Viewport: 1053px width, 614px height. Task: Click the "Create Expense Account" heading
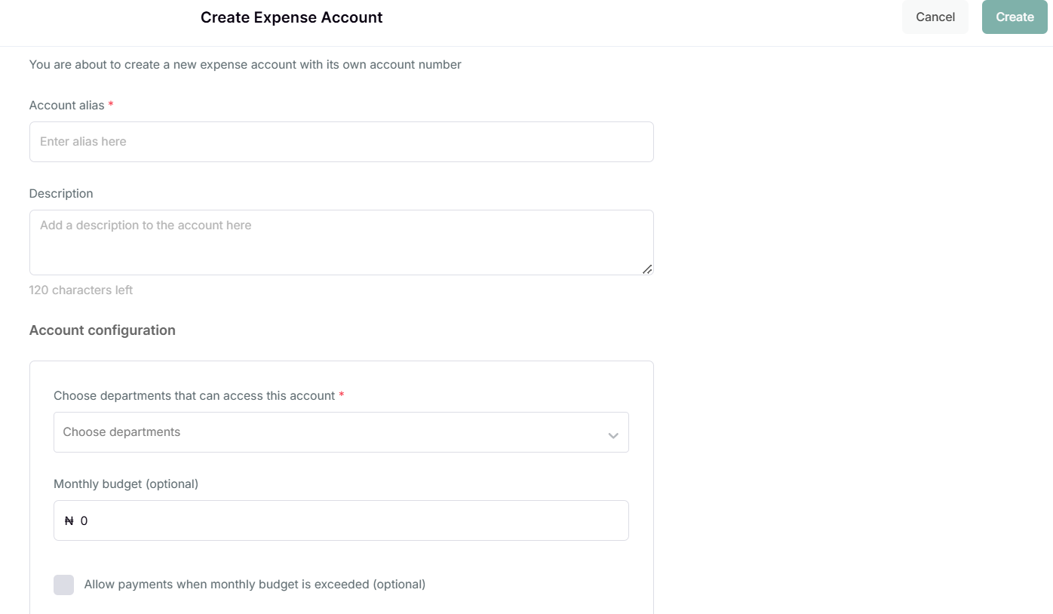click(x=292, y=17)
